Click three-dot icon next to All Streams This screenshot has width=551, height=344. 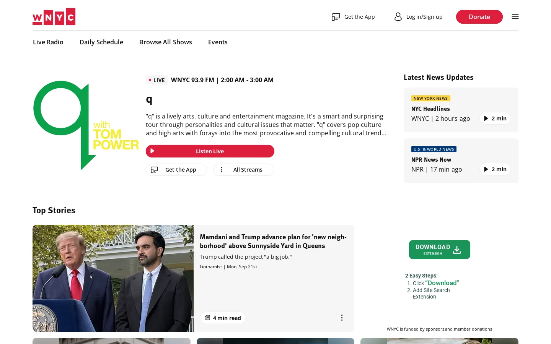pos(221,170)
